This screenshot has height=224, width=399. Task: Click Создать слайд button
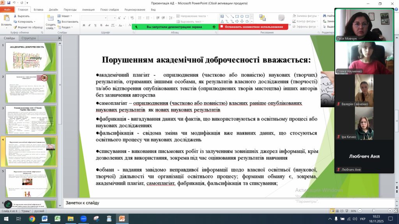tap(50, 22)
